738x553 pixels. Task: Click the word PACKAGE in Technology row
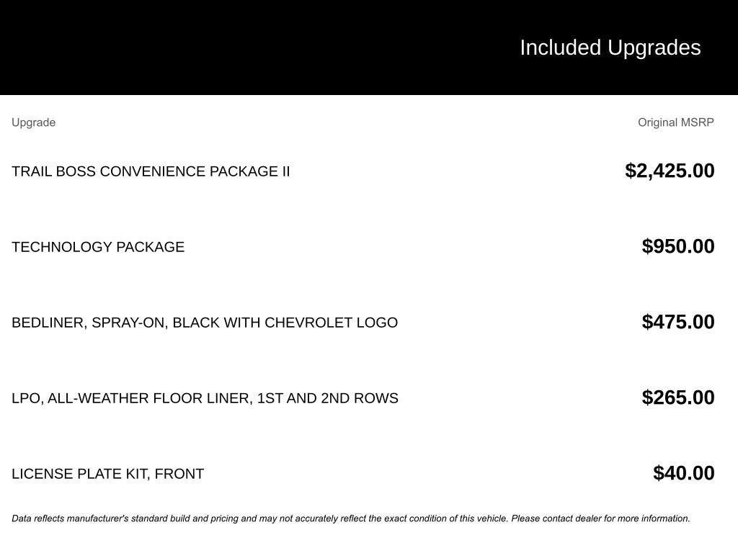point(150,247)
